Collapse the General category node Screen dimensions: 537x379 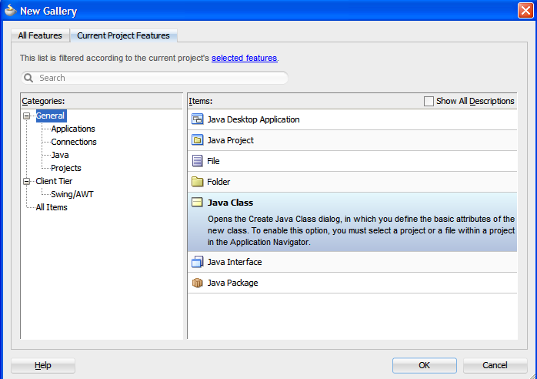26,116
